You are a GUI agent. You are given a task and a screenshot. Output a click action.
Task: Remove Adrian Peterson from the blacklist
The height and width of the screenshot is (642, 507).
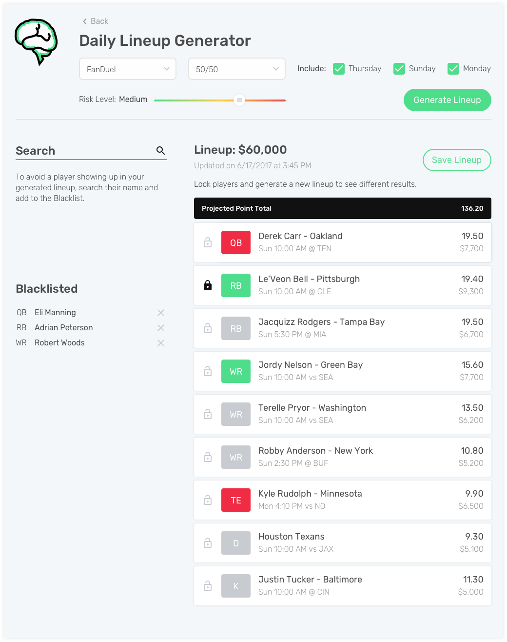tap(161, 328)
